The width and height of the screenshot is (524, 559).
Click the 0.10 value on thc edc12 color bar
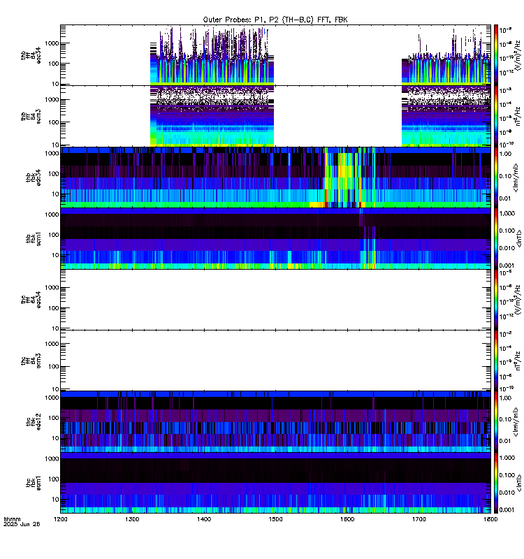505,419
